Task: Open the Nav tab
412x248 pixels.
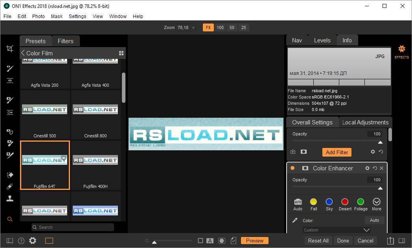Action: point(297,40)
